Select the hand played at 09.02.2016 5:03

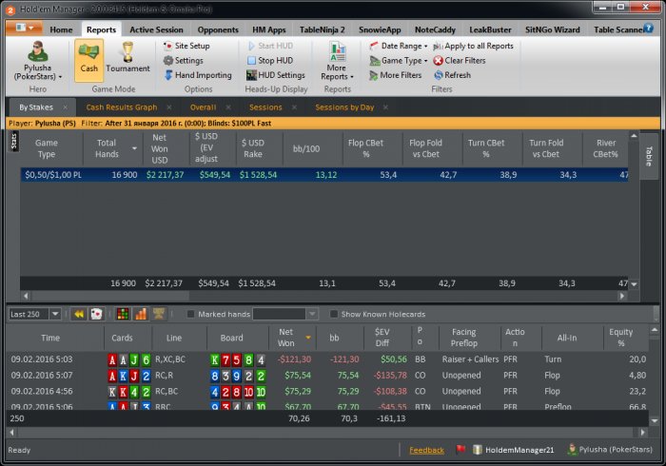pos(327,359)
